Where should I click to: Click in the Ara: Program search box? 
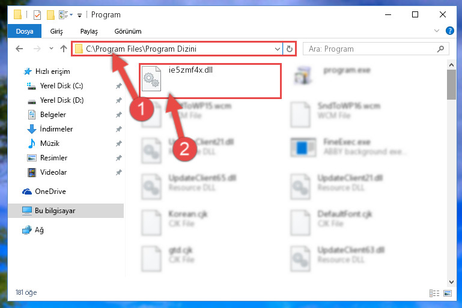point(371,49)
